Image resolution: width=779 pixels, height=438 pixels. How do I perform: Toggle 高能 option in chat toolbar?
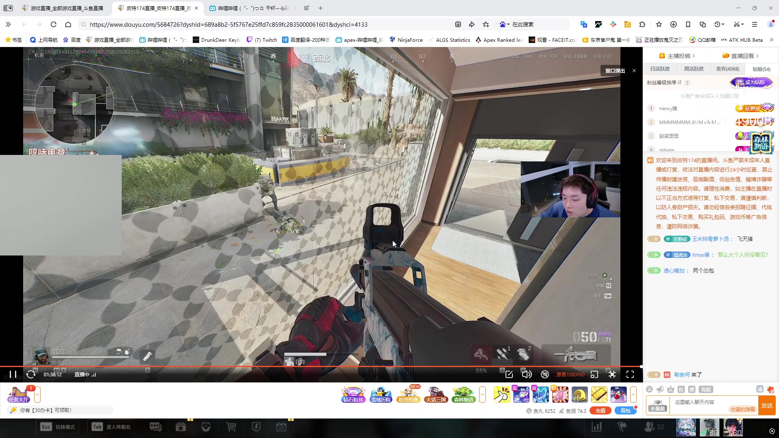tap(706, 389)
